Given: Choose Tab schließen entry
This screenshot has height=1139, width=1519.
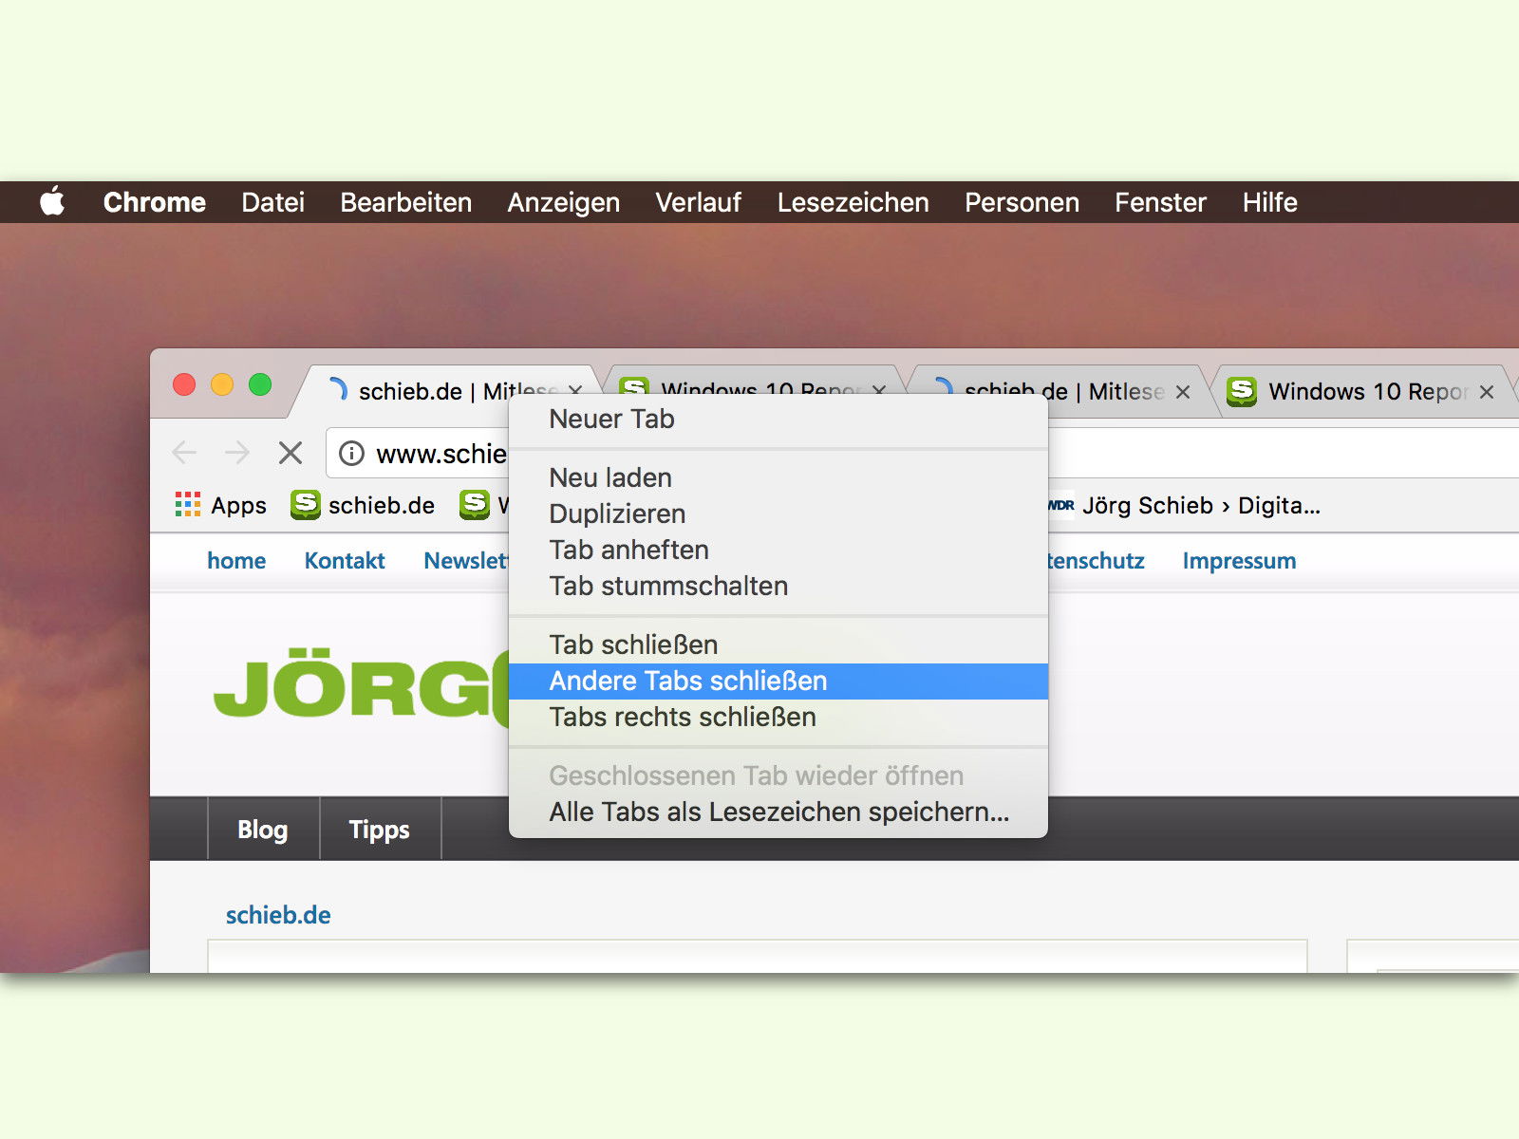Looking at the screenshot, I should (778, 644).
